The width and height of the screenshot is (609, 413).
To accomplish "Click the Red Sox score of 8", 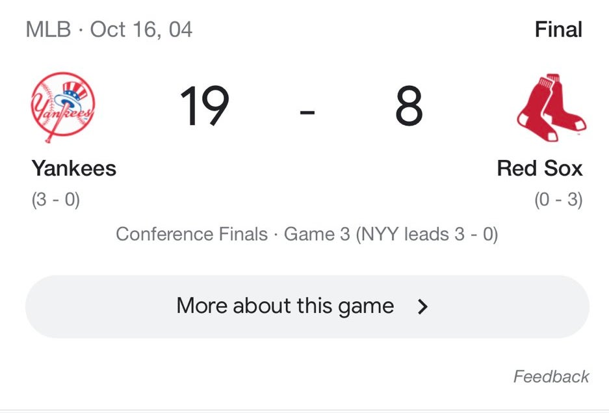I will coord(409,108).
